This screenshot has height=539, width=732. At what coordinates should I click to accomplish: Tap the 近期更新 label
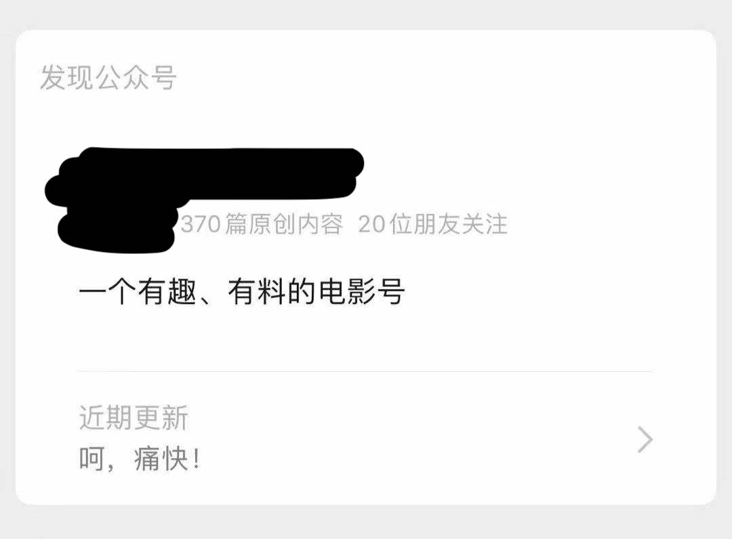[x=134, y=417]
